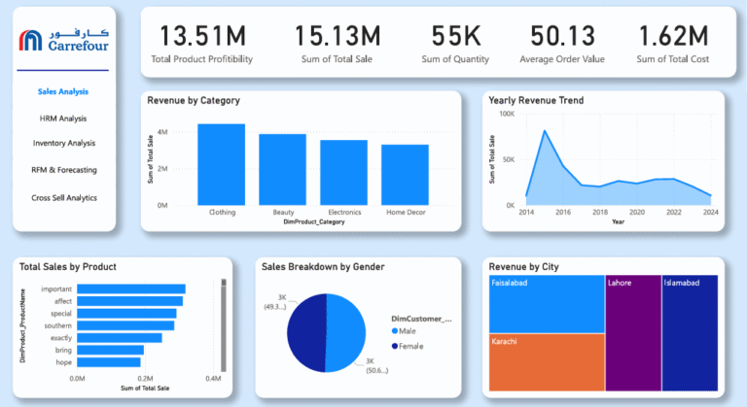The width and height of the screenshot is (747, 407).
Task: Select the Faisalabad treemap tile
Action: coord(546,305)
